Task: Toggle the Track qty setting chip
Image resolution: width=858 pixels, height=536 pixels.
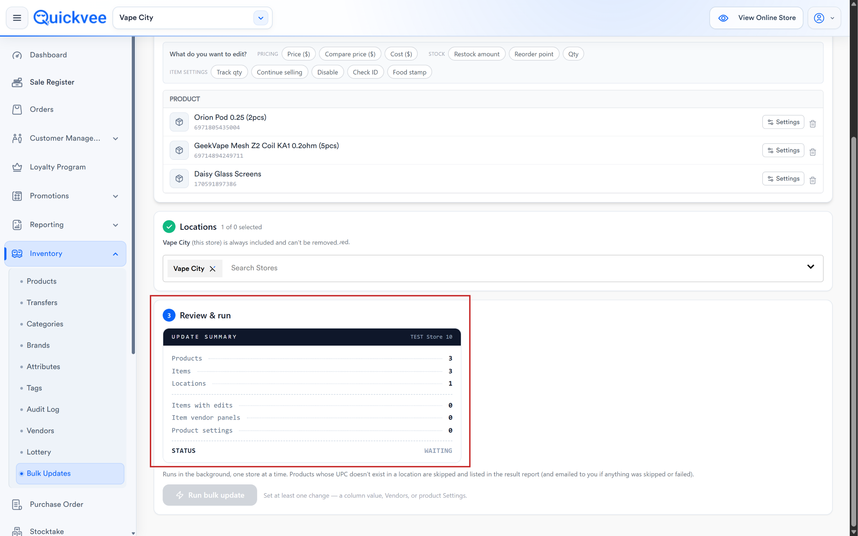Action: click(x=229, y=72)
